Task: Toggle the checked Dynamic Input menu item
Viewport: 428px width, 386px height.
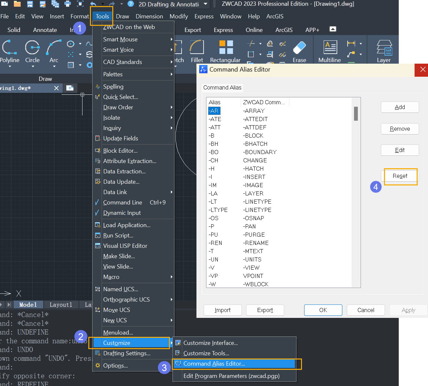Action: pyautogui.click(x=133, y=213)
